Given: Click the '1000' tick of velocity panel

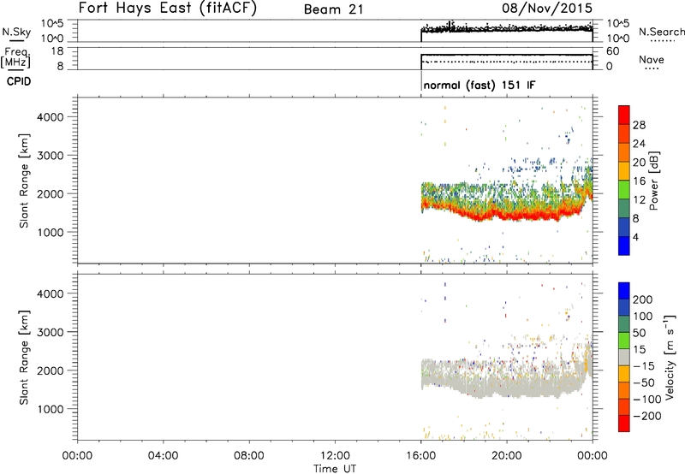Looking at the screenshot, I should [51, 409].
